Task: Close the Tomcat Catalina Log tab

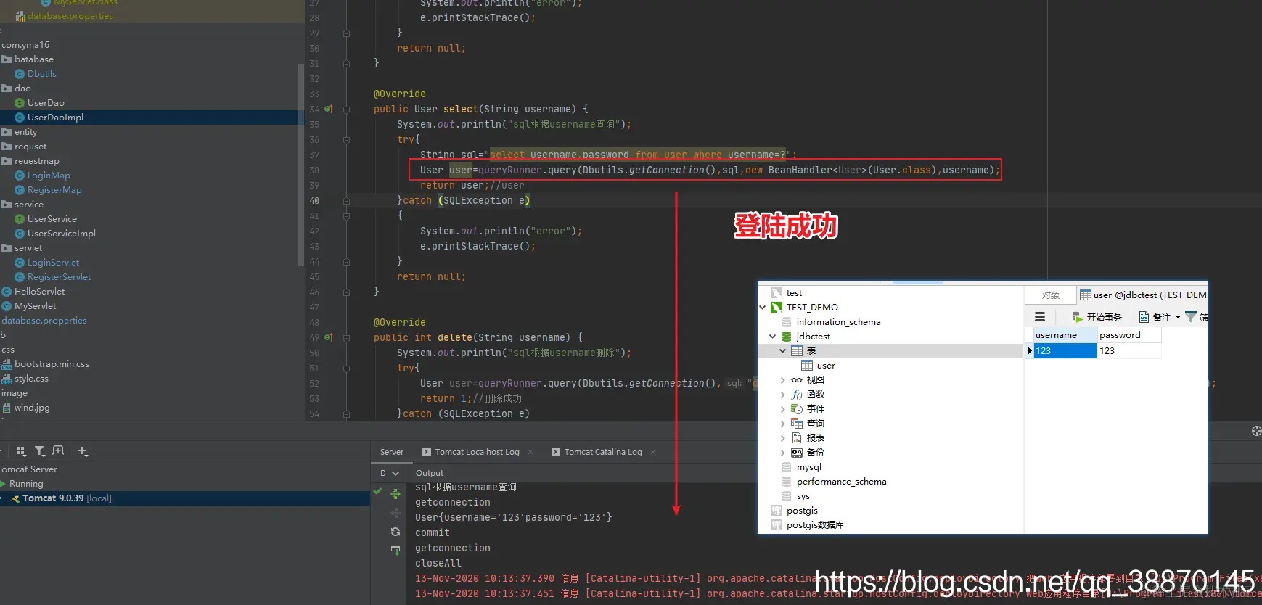Action: point(653,452)
